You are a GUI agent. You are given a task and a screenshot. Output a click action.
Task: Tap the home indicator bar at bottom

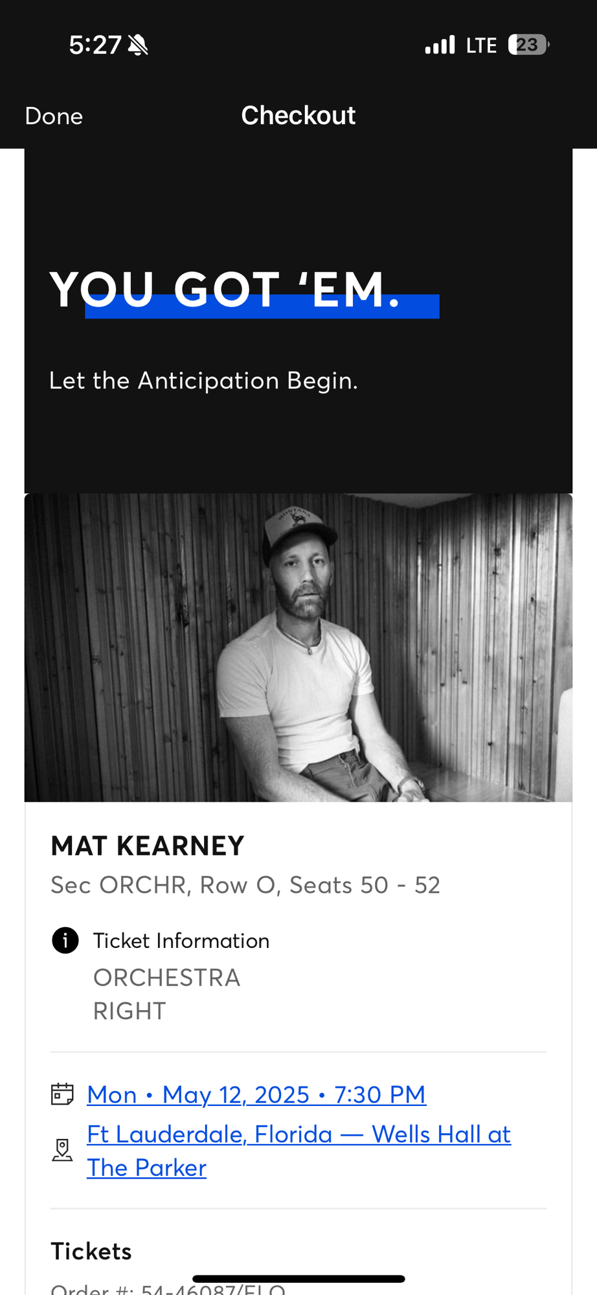pyautogui.click(x=298, y=1279)
